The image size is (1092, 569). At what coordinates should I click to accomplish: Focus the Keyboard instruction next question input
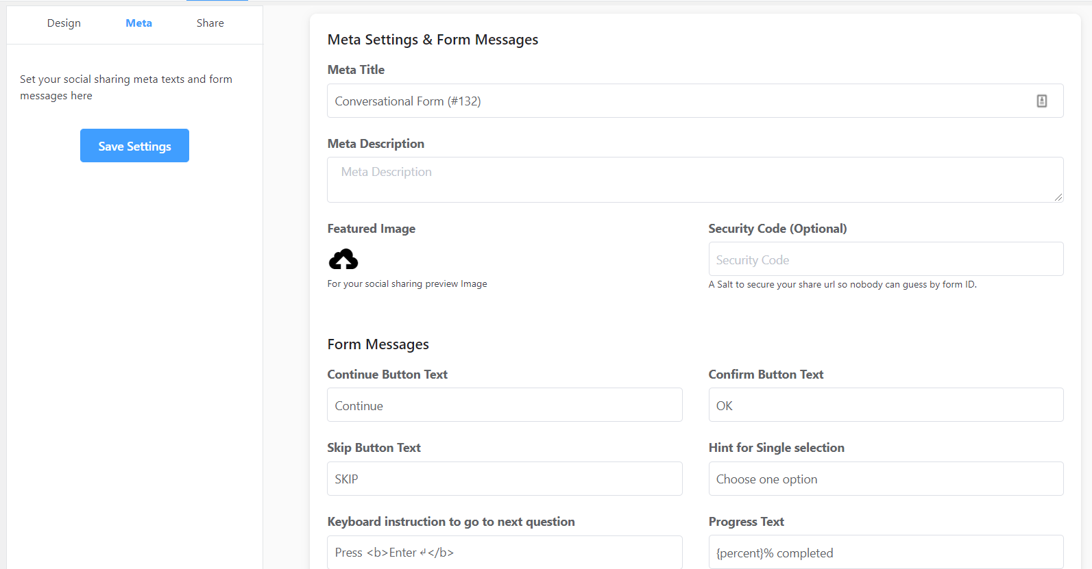(504, 552)
